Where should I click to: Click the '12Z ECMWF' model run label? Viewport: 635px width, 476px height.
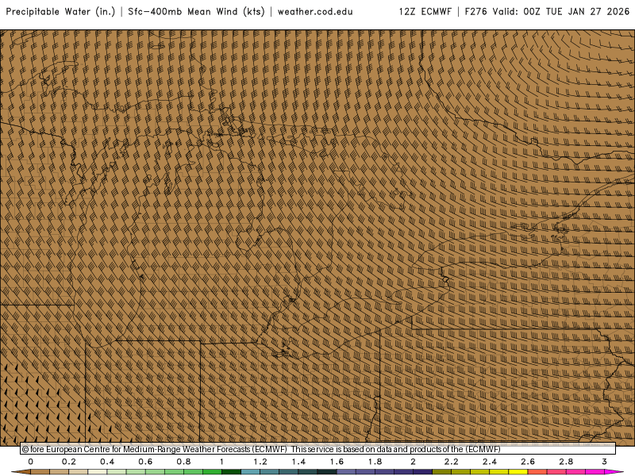425,11
